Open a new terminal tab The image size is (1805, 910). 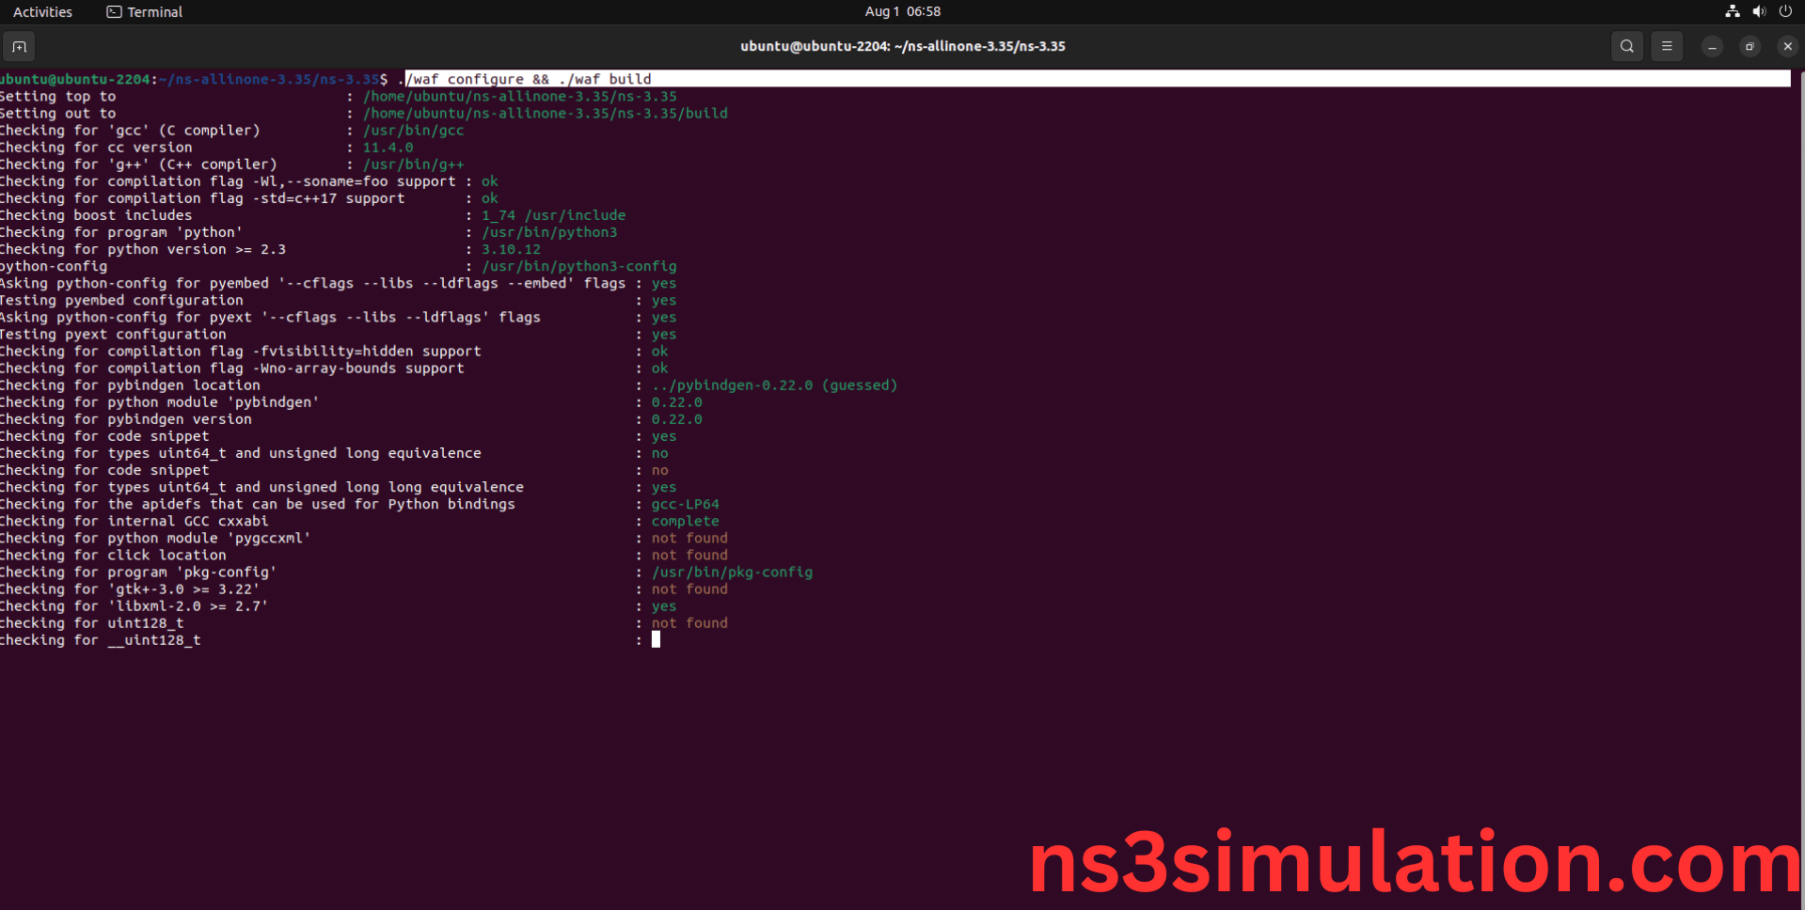coord(19,46)
